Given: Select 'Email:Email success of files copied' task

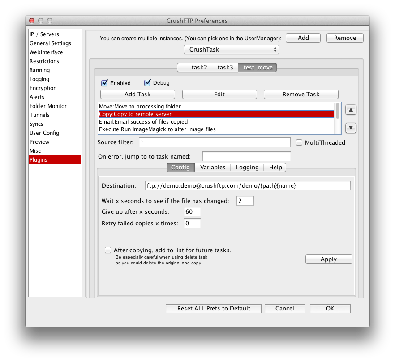Looking at the screenshot, I should coord(216,122).
